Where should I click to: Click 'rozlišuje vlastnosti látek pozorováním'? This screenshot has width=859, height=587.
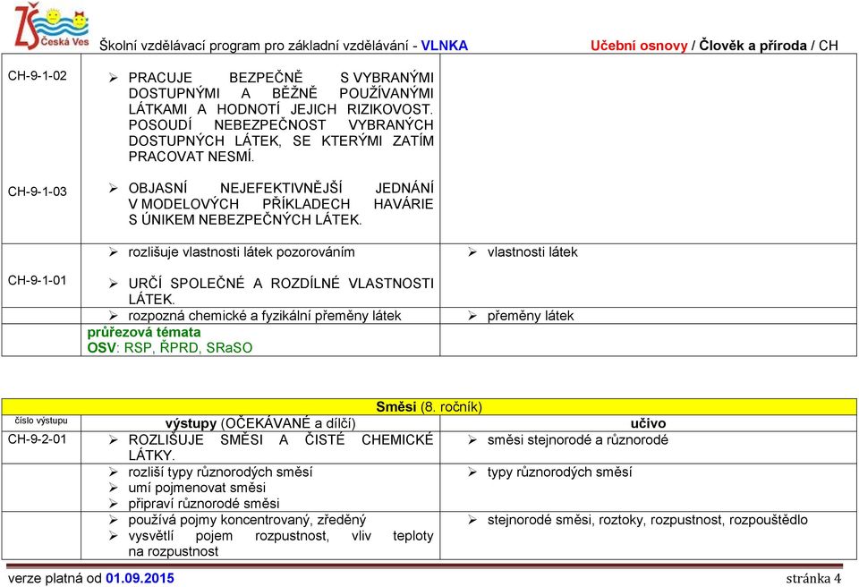[x=242, y=252]
